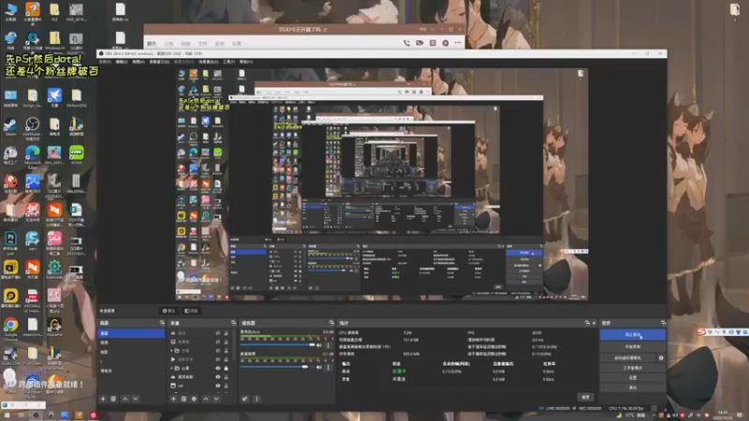Open the 帮助(H) menu in OBS

coord(246,62)
